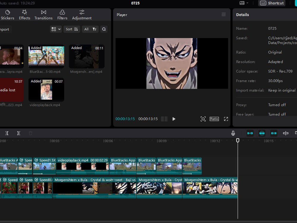Select the Speed0. clip on lower track
Screen dimensions: 297x223
(x=42, y=188)
